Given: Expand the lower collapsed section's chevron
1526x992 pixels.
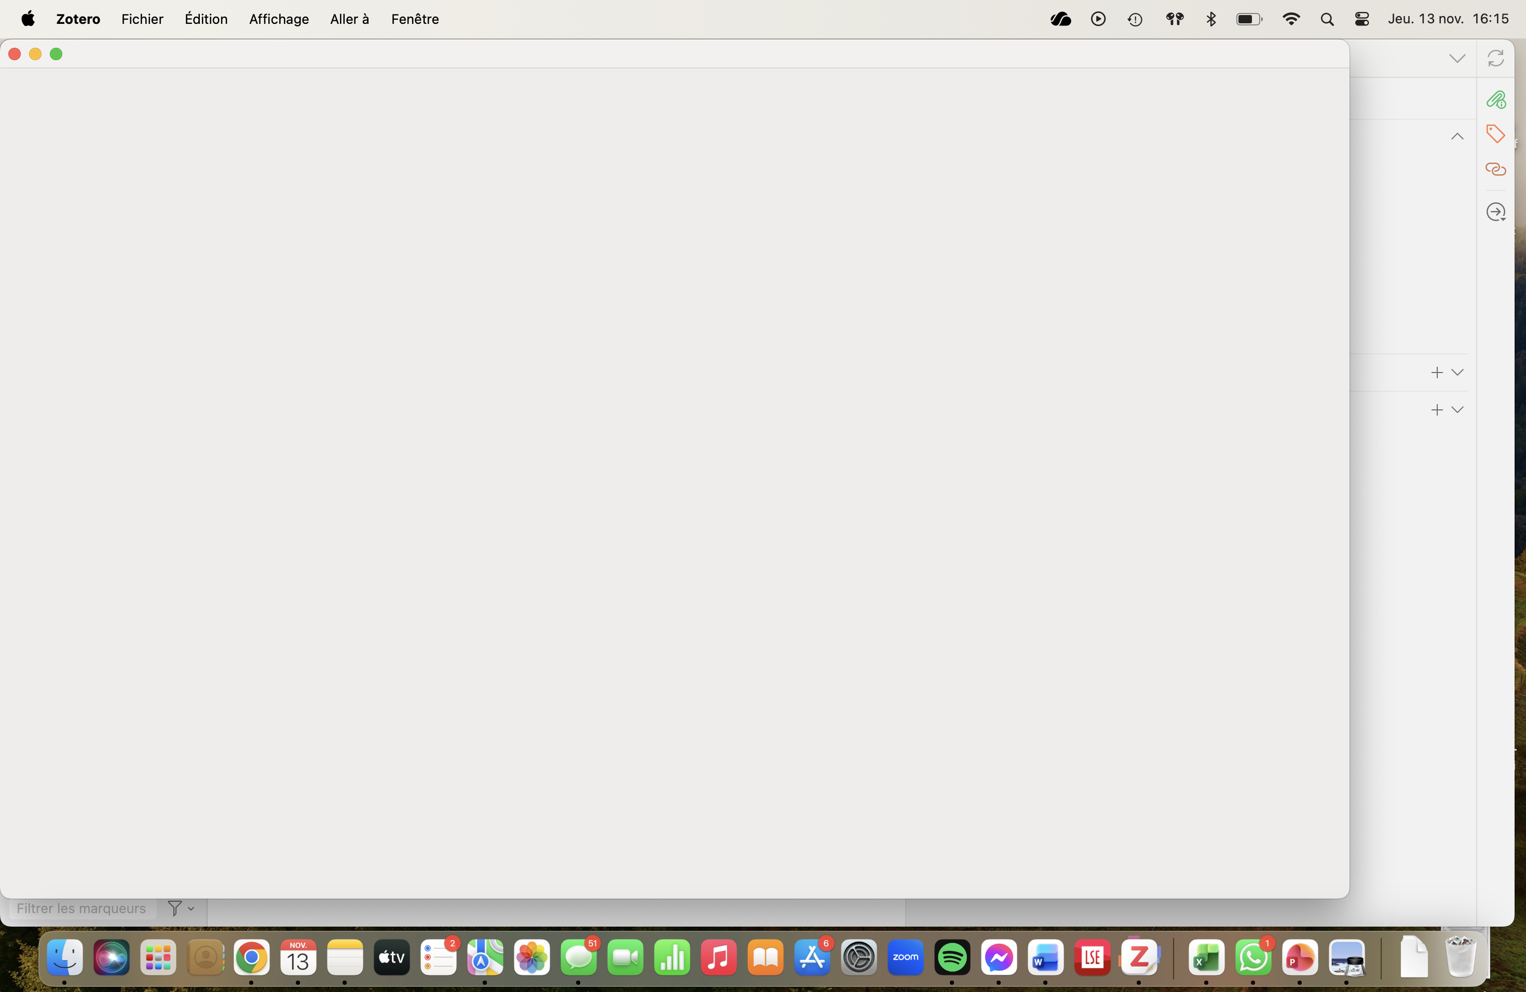Looking at the screenshot, I should coord(1457,409).
